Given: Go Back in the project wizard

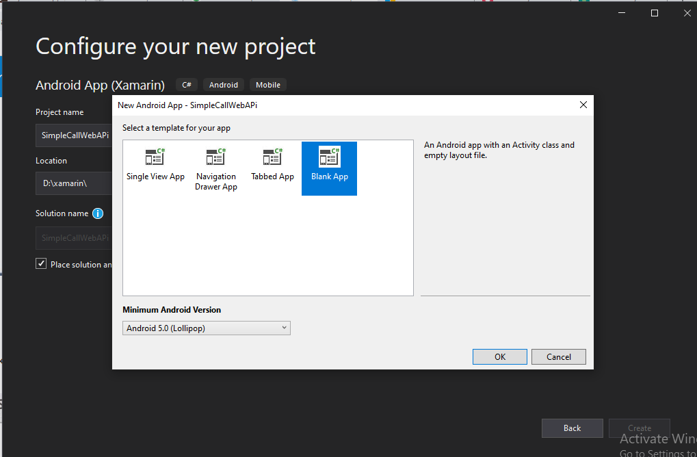Looking at the screenshot, I should click(572, 428).
